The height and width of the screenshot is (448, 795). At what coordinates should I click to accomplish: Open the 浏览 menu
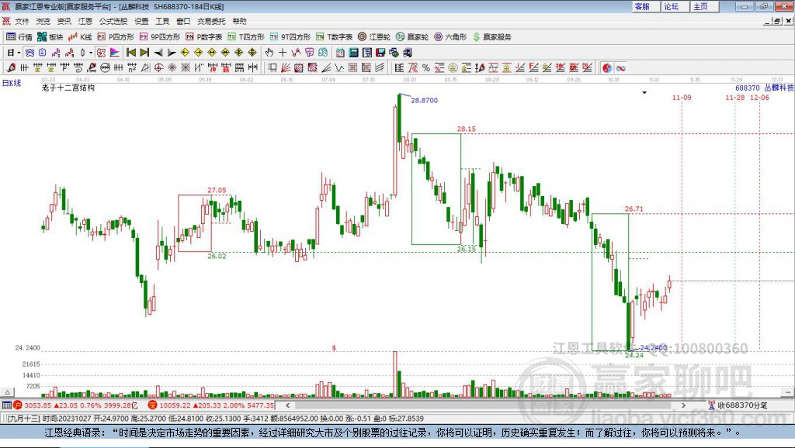[x=43, y=21]
